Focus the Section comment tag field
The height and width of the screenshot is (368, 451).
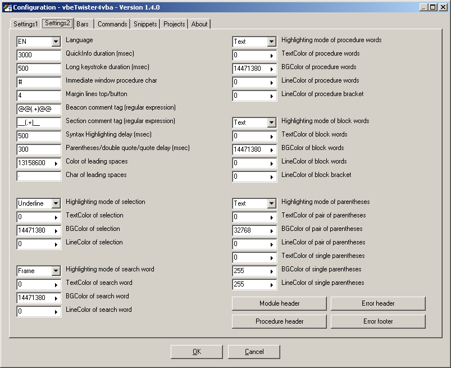[x=39, y=122]
